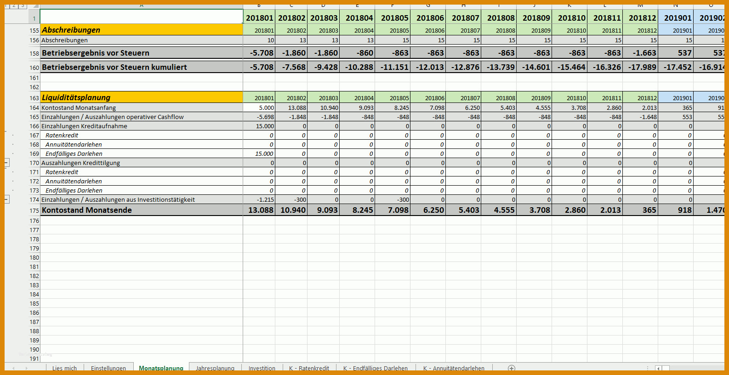
Task: Select the Abschreibungen value 10 in row 156
Action: [259, 40]
